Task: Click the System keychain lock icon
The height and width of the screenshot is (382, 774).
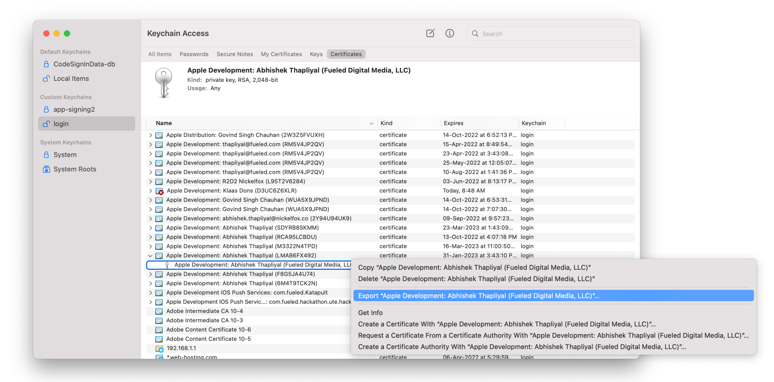Action: (x=46, y=155)
